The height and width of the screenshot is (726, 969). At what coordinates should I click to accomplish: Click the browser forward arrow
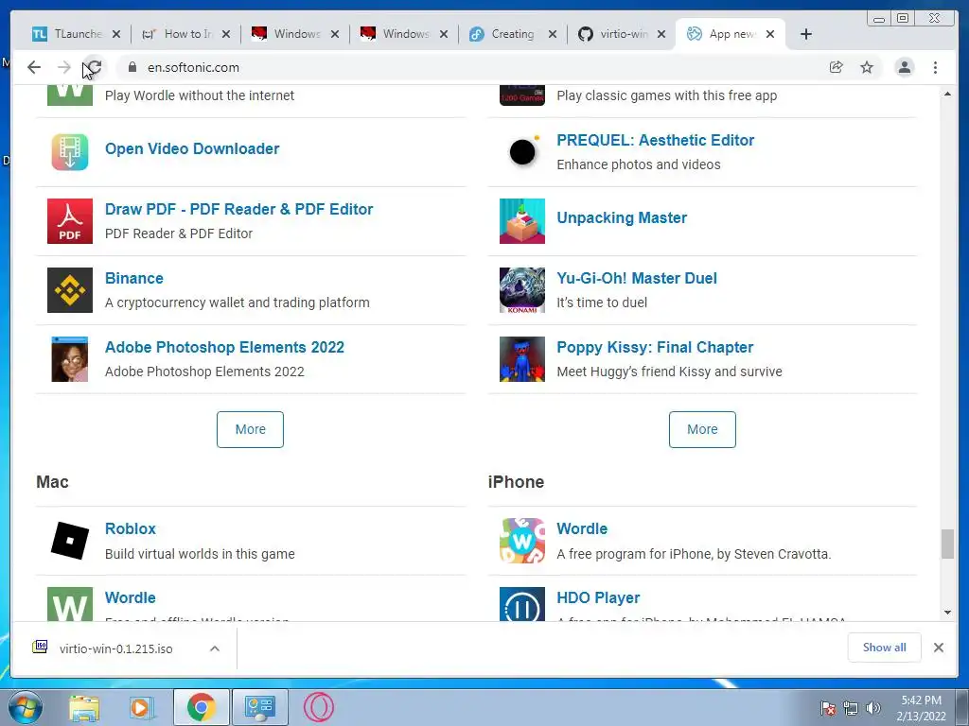[x=63, y=67]
